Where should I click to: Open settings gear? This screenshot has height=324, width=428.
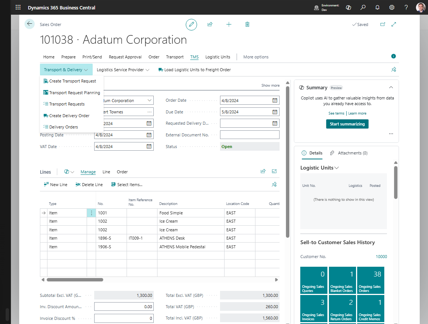tap(392, 8)
